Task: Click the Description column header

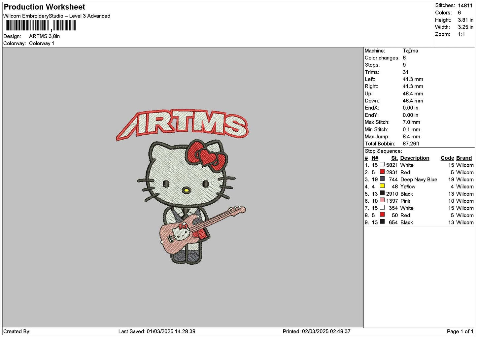Action: coord(415,158)
